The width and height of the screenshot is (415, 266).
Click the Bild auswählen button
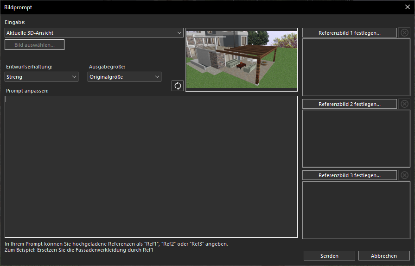tap(34, 45)
